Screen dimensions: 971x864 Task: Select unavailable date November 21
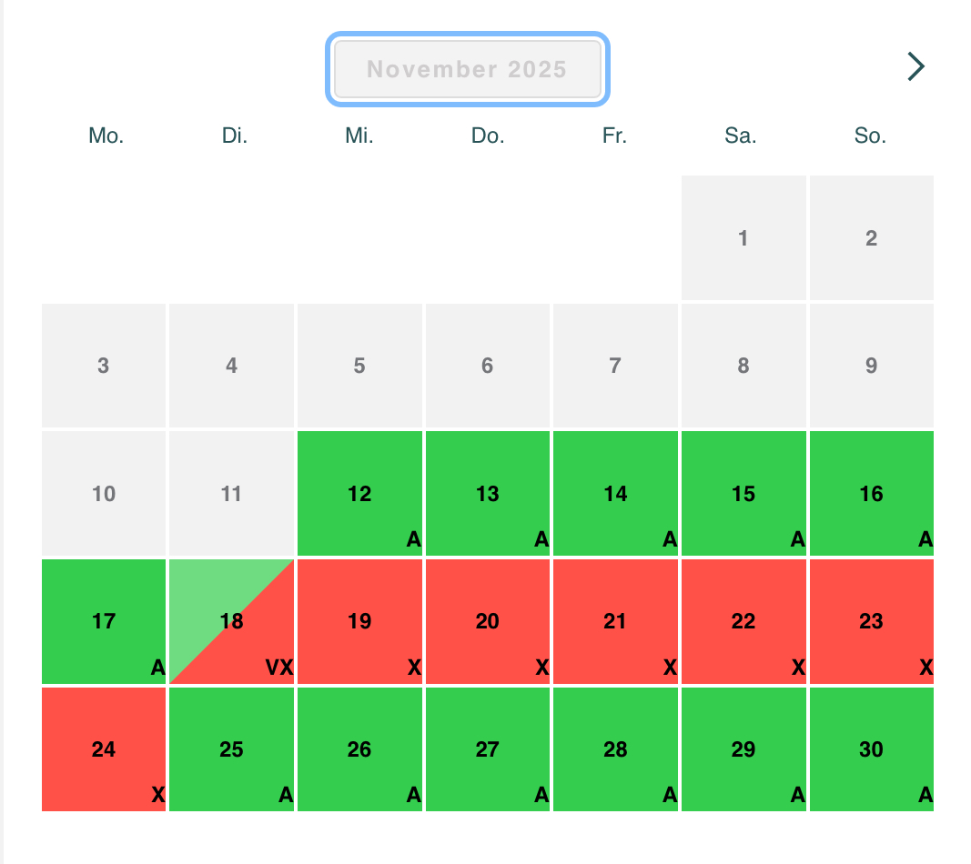click(x=615, y=621)
